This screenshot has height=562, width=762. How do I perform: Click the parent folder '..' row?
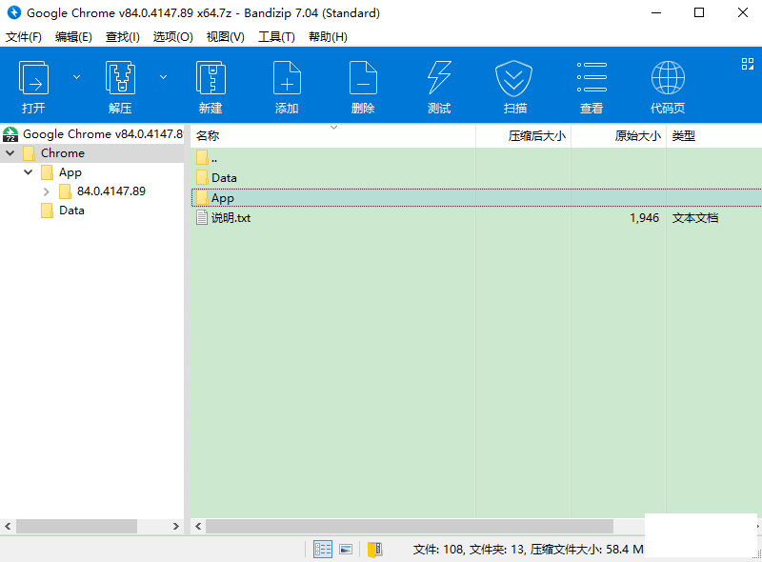(476, 158)
